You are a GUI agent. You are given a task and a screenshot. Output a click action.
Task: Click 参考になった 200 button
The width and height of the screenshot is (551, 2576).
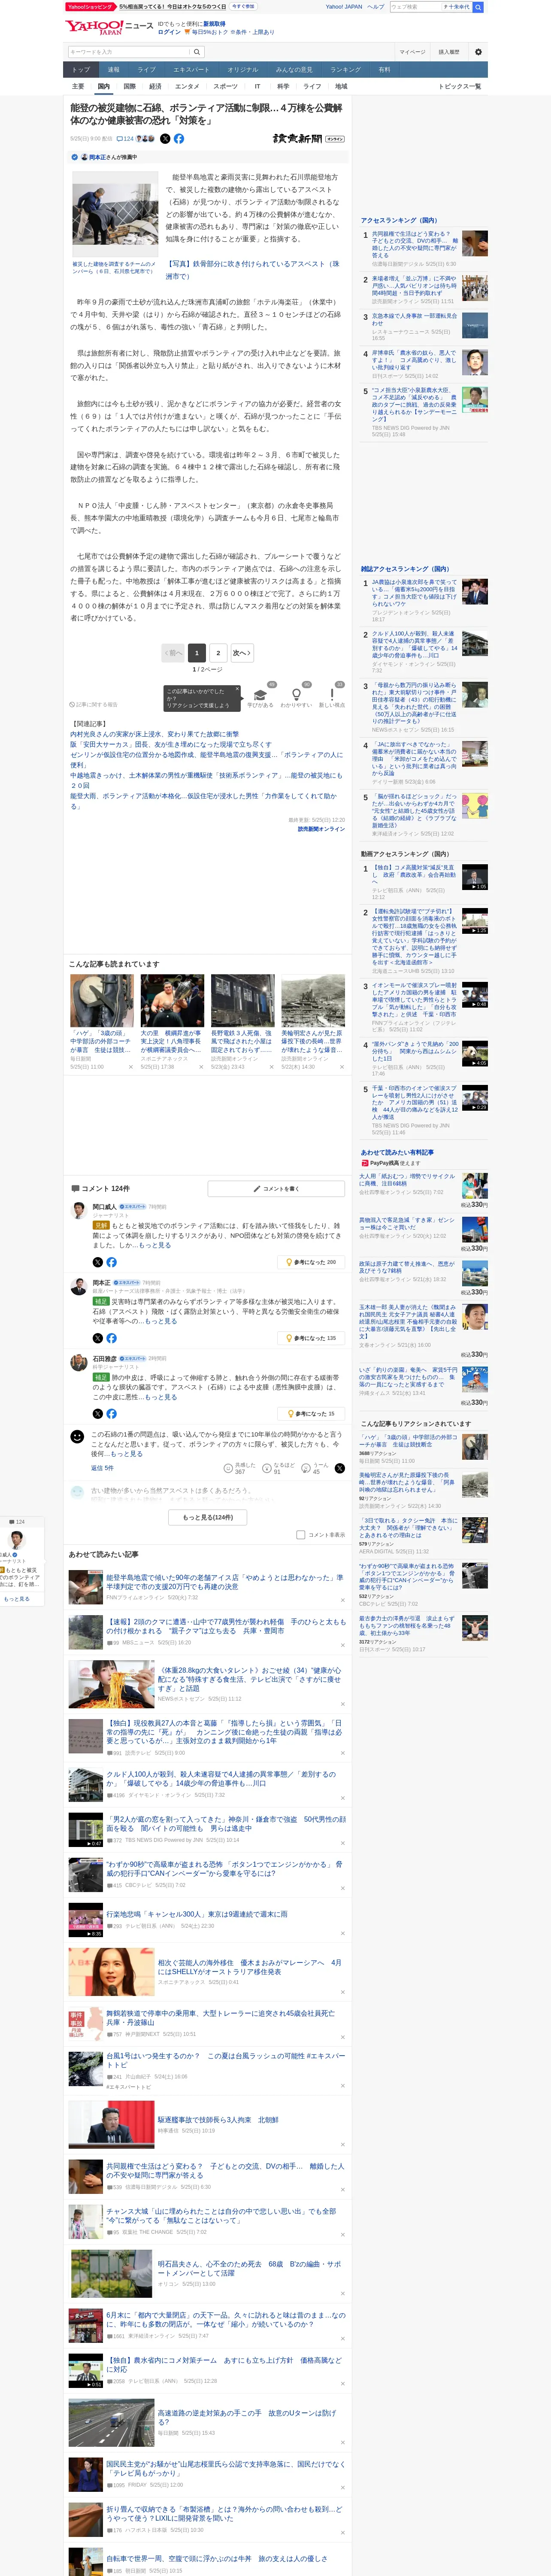click(311, 1262)
